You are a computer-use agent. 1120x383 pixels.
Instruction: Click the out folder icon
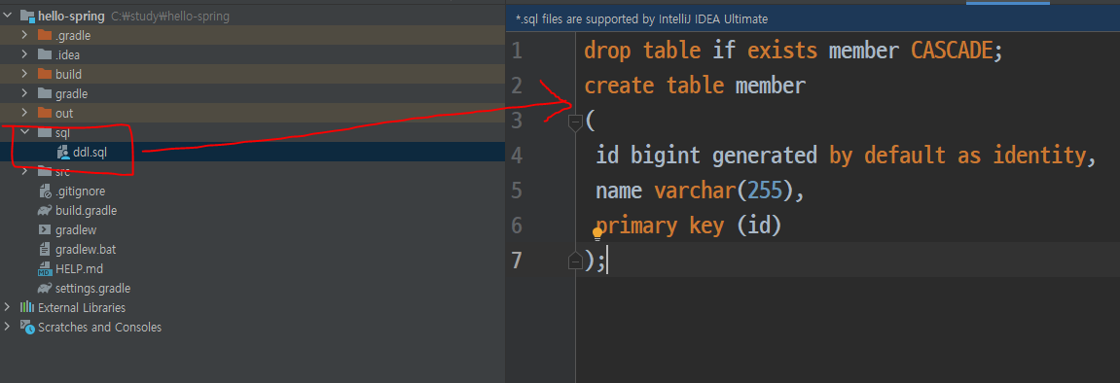(45, 113)
